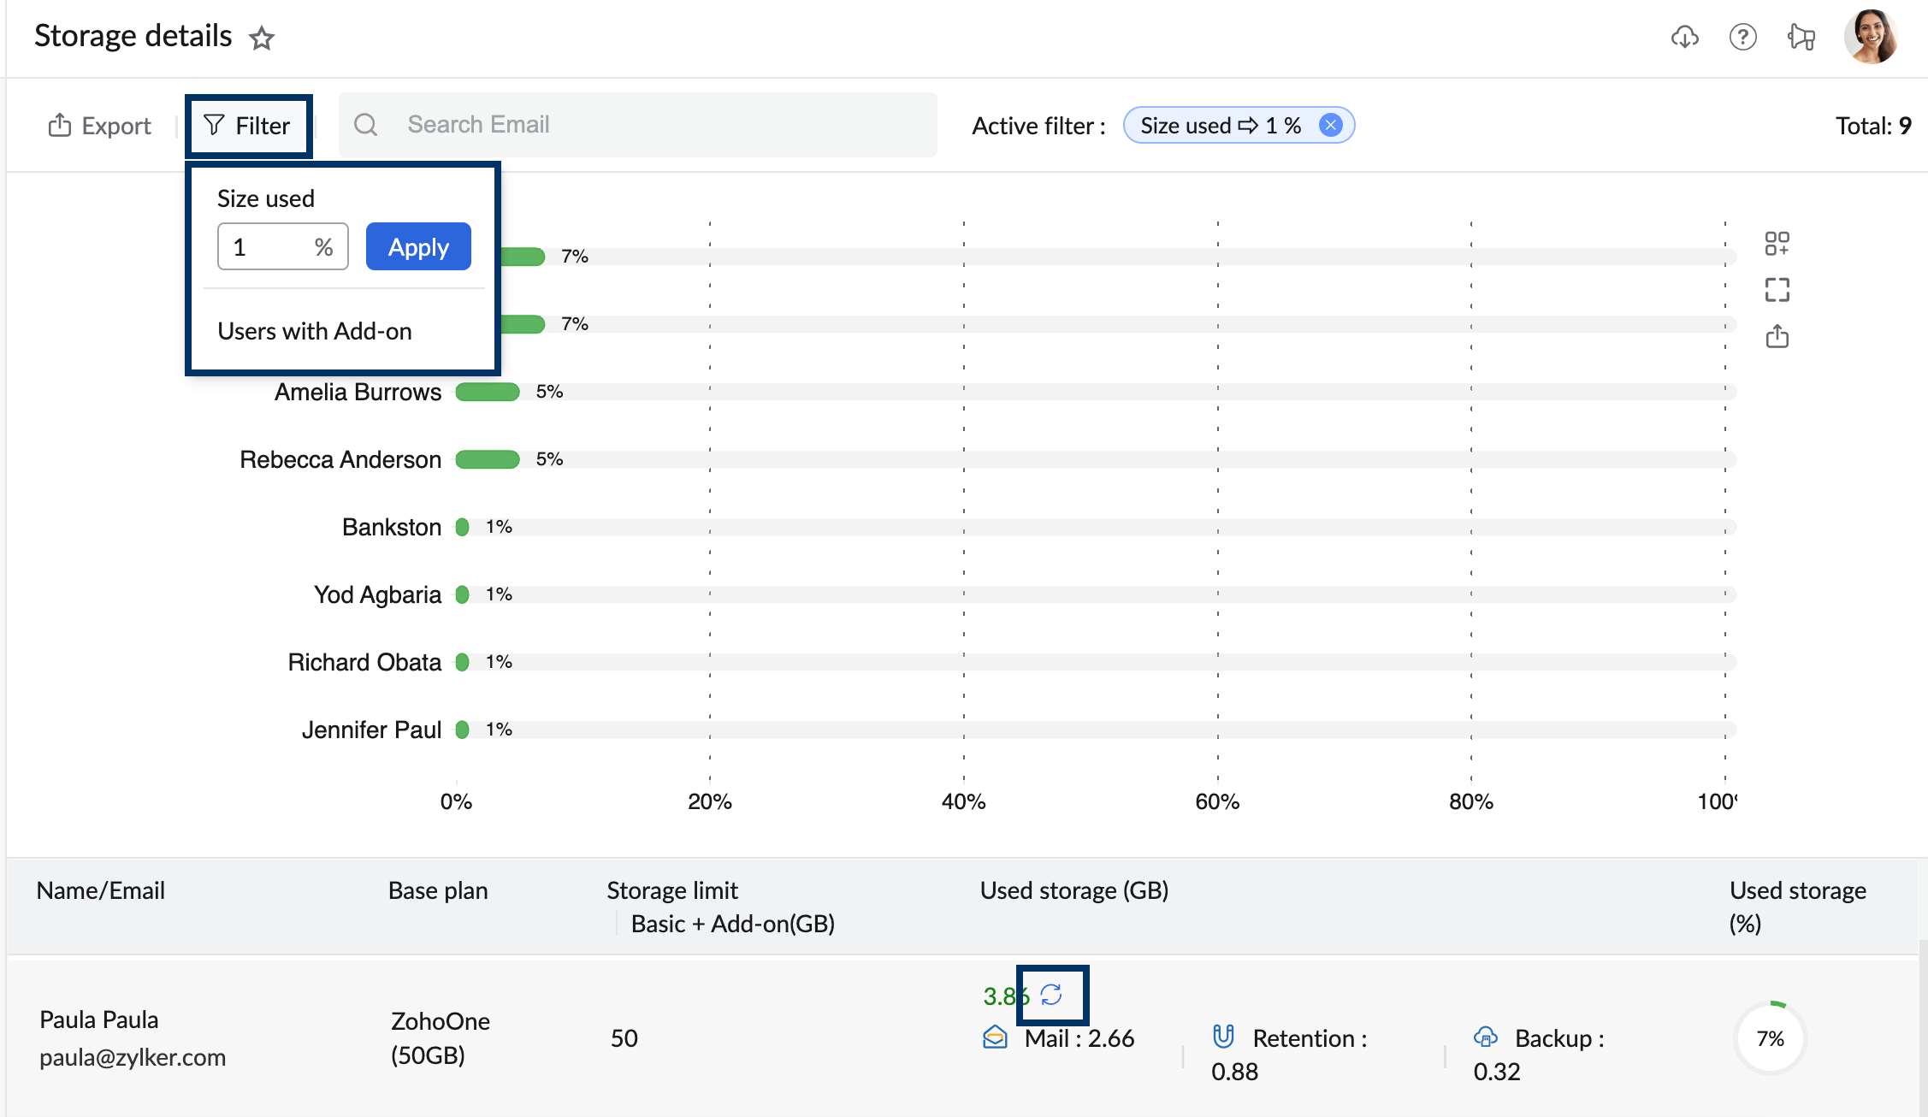1928x1117 pixels.
Task: Export the chart via share icon
Action: tap(1777, 336)
